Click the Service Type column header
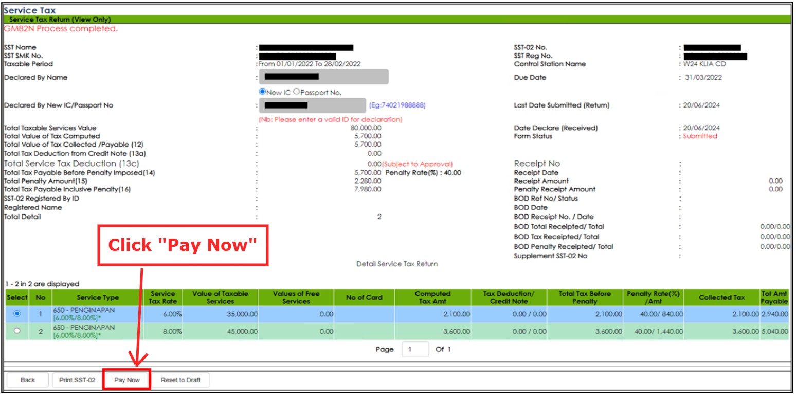This screenshot has width=796, height=394. click(x=98, y=297)
